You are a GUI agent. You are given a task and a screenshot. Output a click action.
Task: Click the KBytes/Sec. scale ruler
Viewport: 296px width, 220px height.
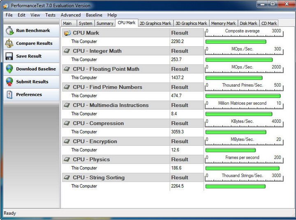244,123
